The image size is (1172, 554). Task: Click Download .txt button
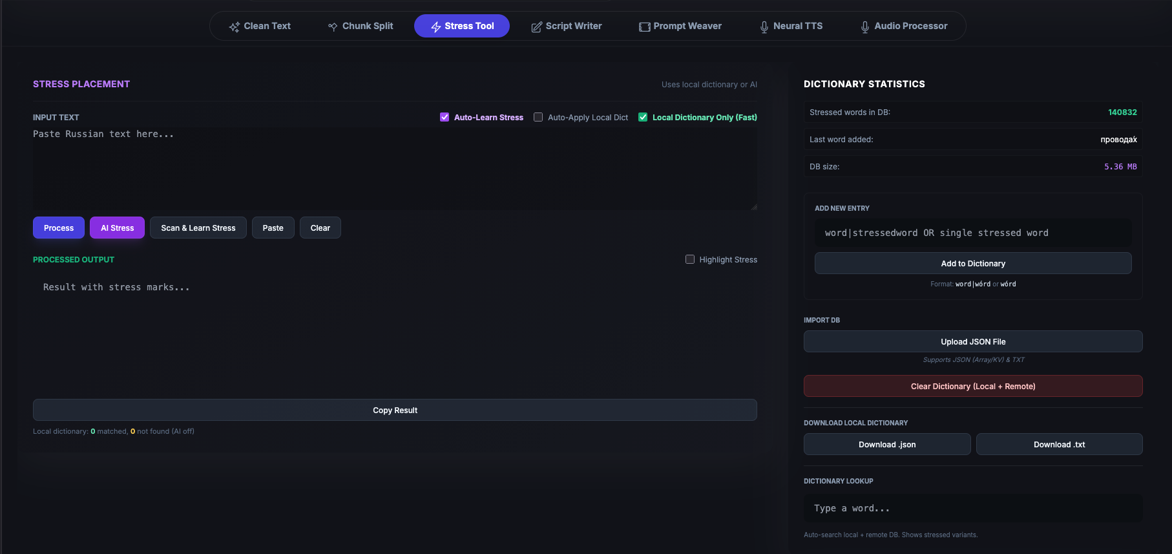[1060, 444]
